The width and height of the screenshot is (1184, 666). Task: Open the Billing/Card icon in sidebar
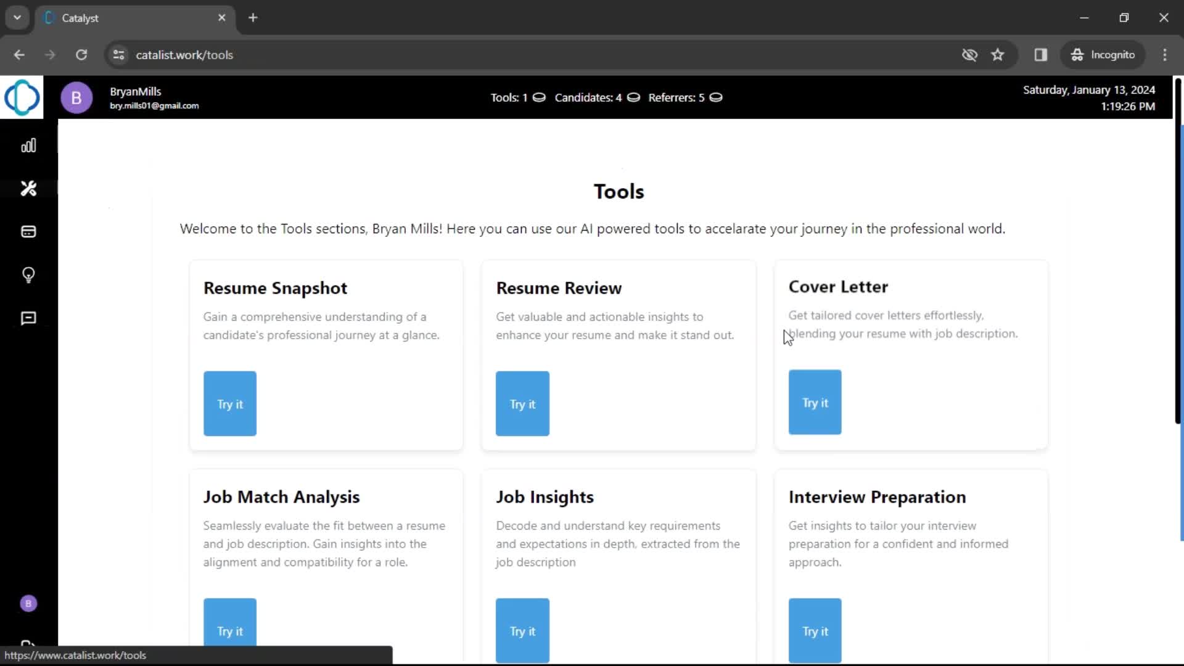pos(28,232)
